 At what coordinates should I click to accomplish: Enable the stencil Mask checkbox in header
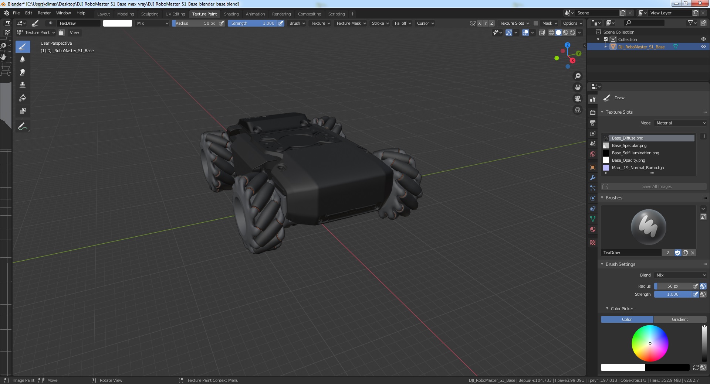(536, 23)
